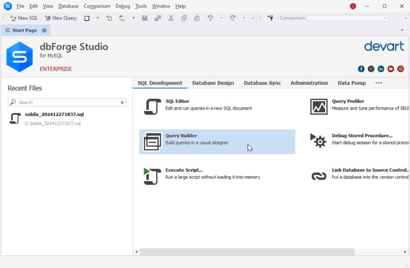Image resolution: width=410 pixels, height=268 pixels.
Task: Open Devart's YouTube channel icon
Action: pyautogui.click(x=391, y=69)
